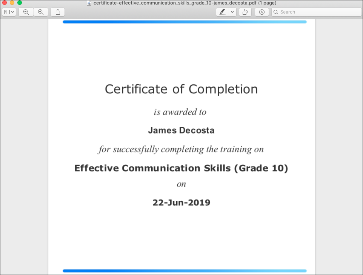Click the PDF filename in title bar

coord(185,3)
